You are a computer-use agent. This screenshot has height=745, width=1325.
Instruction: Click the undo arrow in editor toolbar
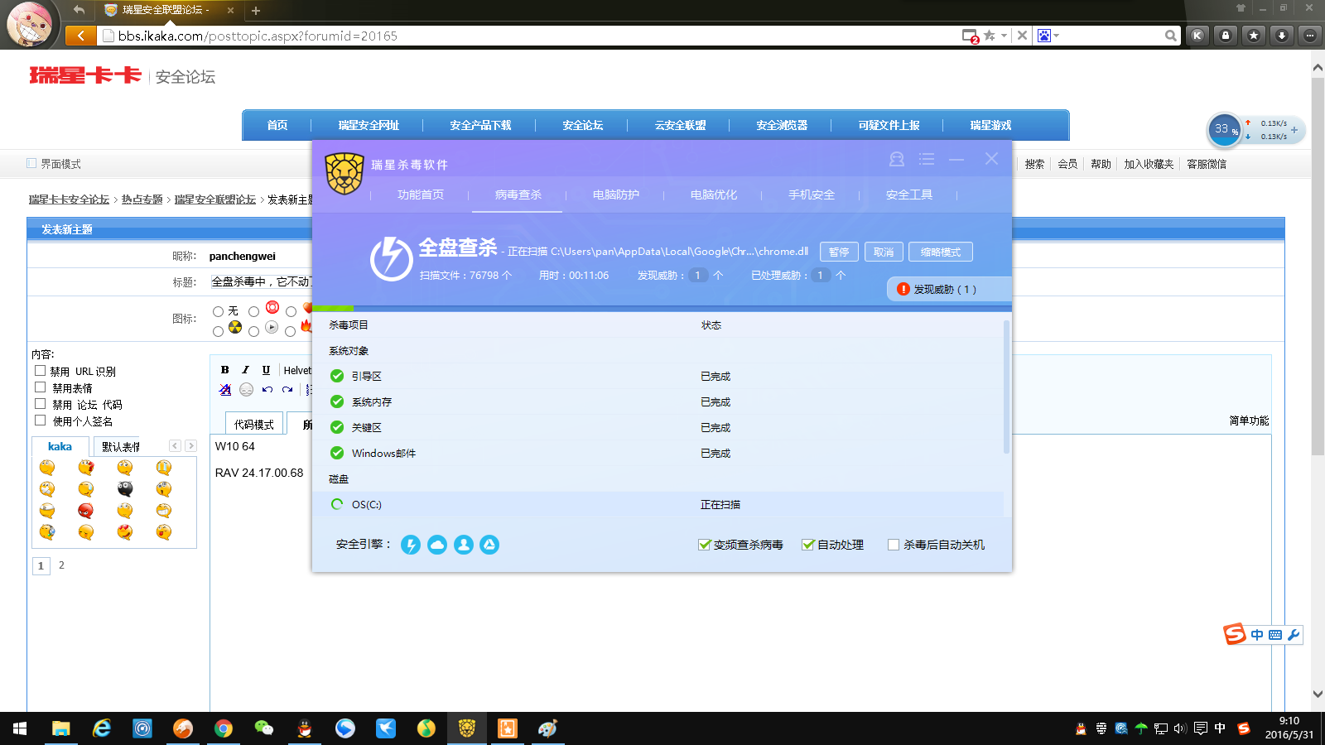tap(267, 389)
